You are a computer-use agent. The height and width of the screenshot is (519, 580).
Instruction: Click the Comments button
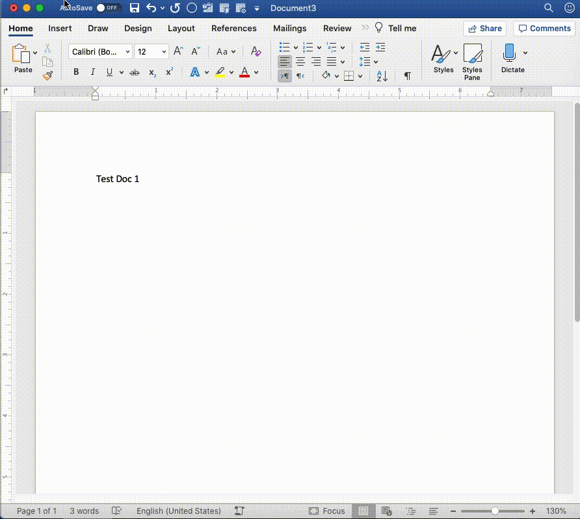(x=544, y=29)
